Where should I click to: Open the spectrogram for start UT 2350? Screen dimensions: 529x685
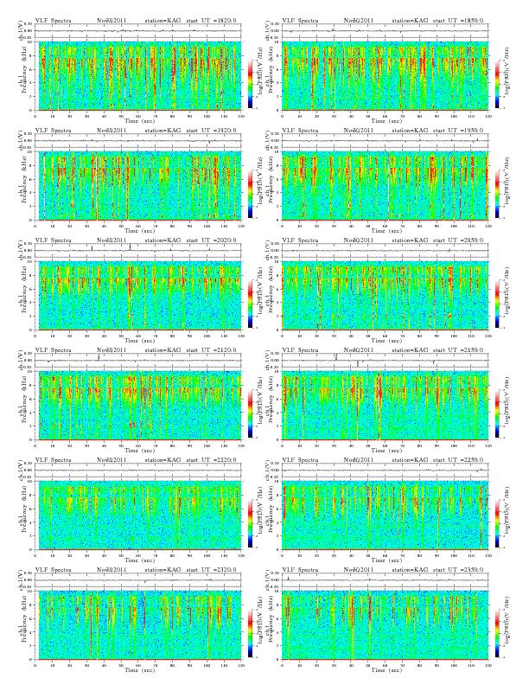[385, 625]
